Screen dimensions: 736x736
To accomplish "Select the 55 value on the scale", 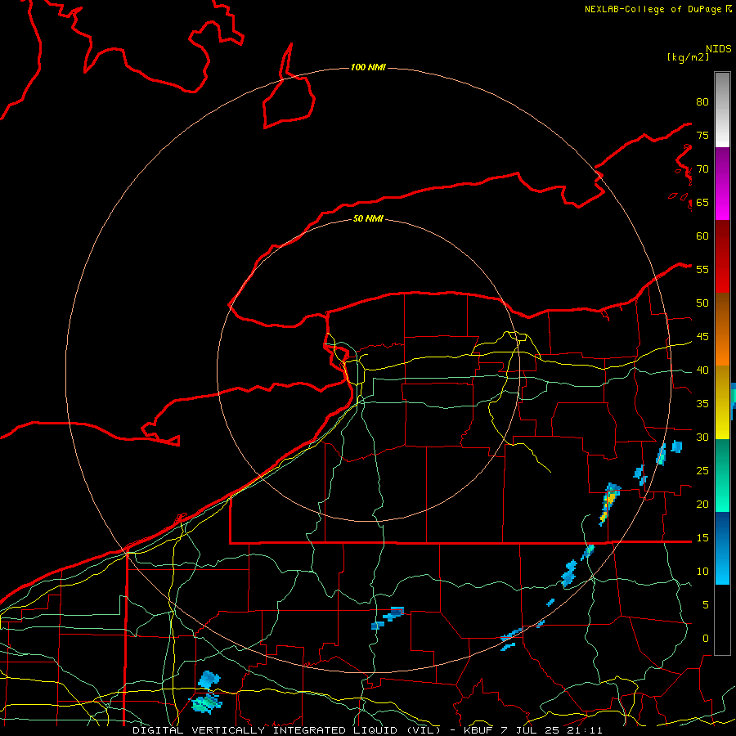I will (702, 269).
